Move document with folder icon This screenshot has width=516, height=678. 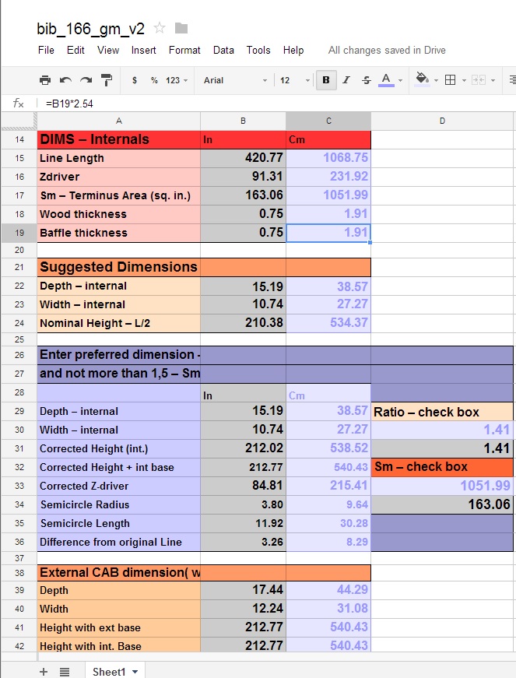(x=181, y=28)
